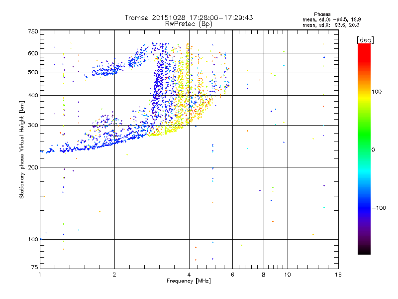The height and width of the screenshot is (299, 398).
Task: Click the colorbar tick label "100"
Action: 377,92
